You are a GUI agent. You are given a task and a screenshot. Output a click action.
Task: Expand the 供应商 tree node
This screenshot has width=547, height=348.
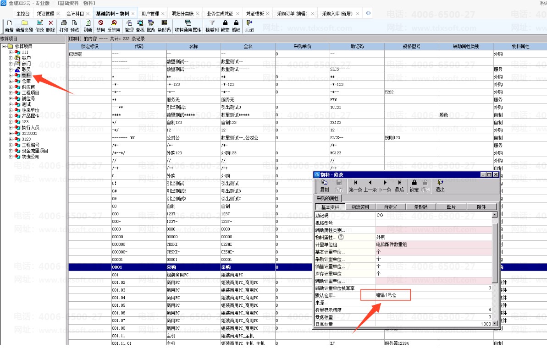11,87
